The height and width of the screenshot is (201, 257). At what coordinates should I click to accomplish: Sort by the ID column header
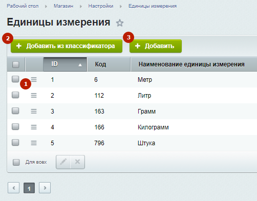click(x=65, y=64)
